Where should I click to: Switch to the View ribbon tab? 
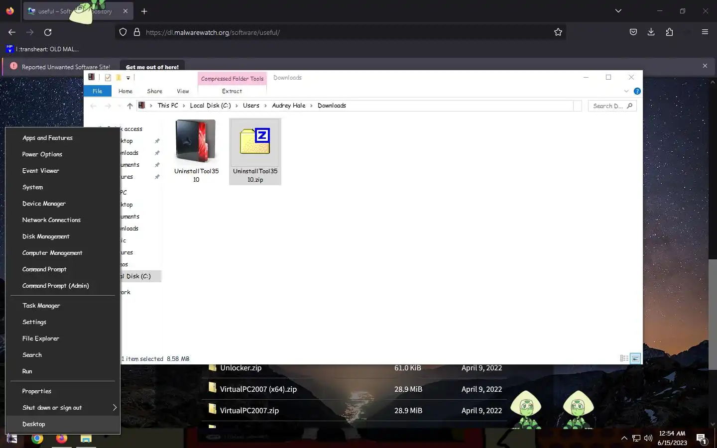click(183, 91)
